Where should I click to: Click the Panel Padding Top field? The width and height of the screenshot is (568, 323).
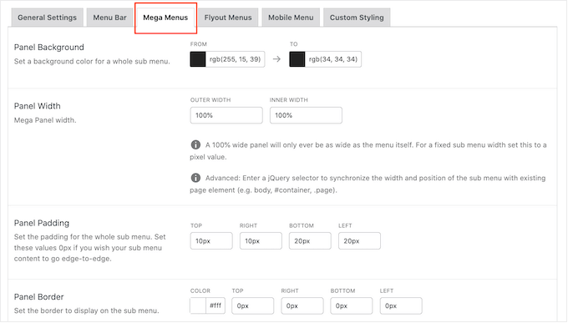[211, 241]
